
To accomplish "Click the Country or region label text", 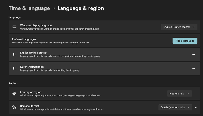I will point(31,92).
